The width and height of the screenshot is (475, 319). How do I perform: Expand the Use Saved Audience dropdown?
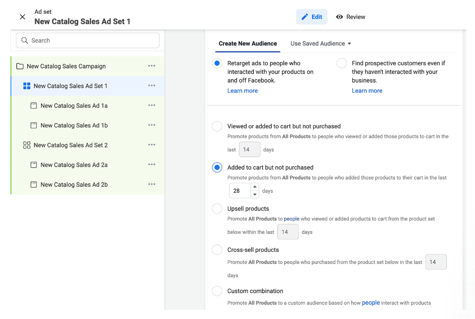tap(321, 44)
